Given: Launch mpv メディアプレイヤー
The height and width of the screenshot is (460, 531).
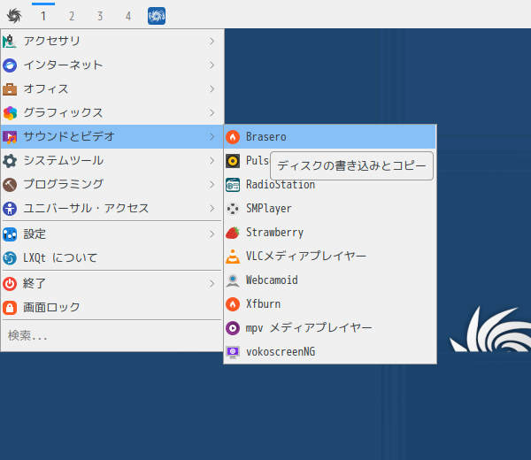Looking at the screenshot, I should [330, 328].
